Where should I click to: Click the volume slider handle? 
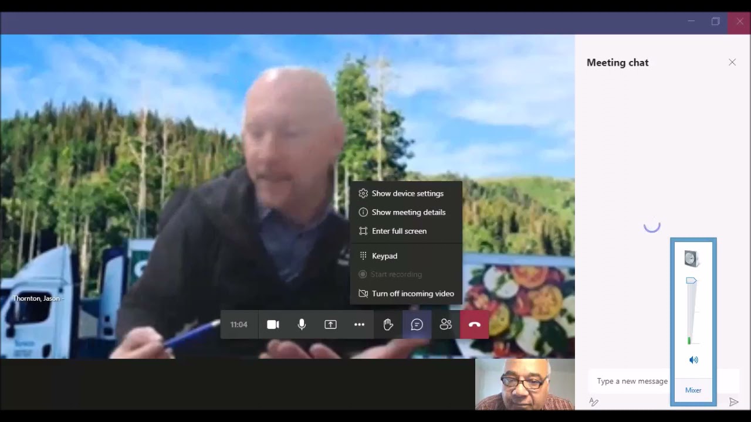(x=691, y=281)
